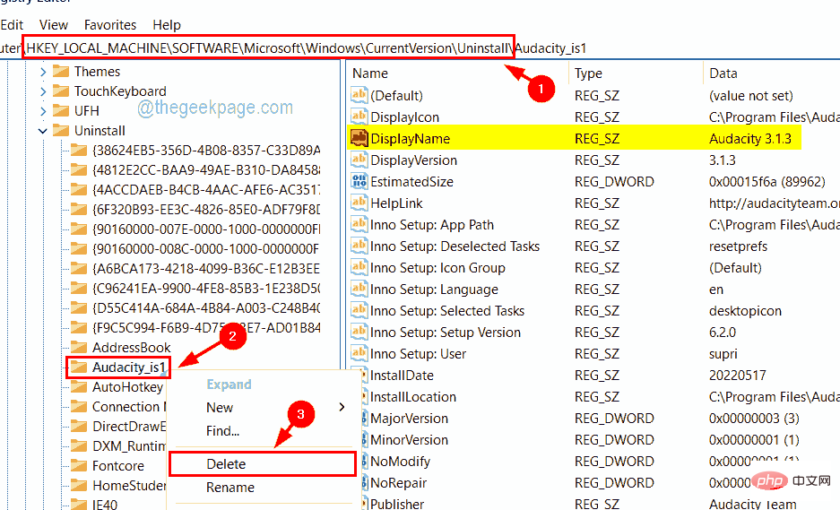The width and height of the screenshot is (840, 510).
Task: Open the Help menu
Action: (167, 24)
